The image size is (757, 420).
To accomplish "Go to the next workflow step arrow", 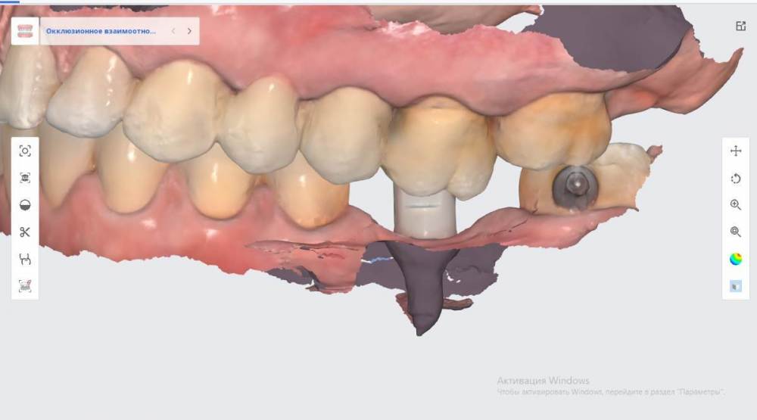I will point(189,31).
